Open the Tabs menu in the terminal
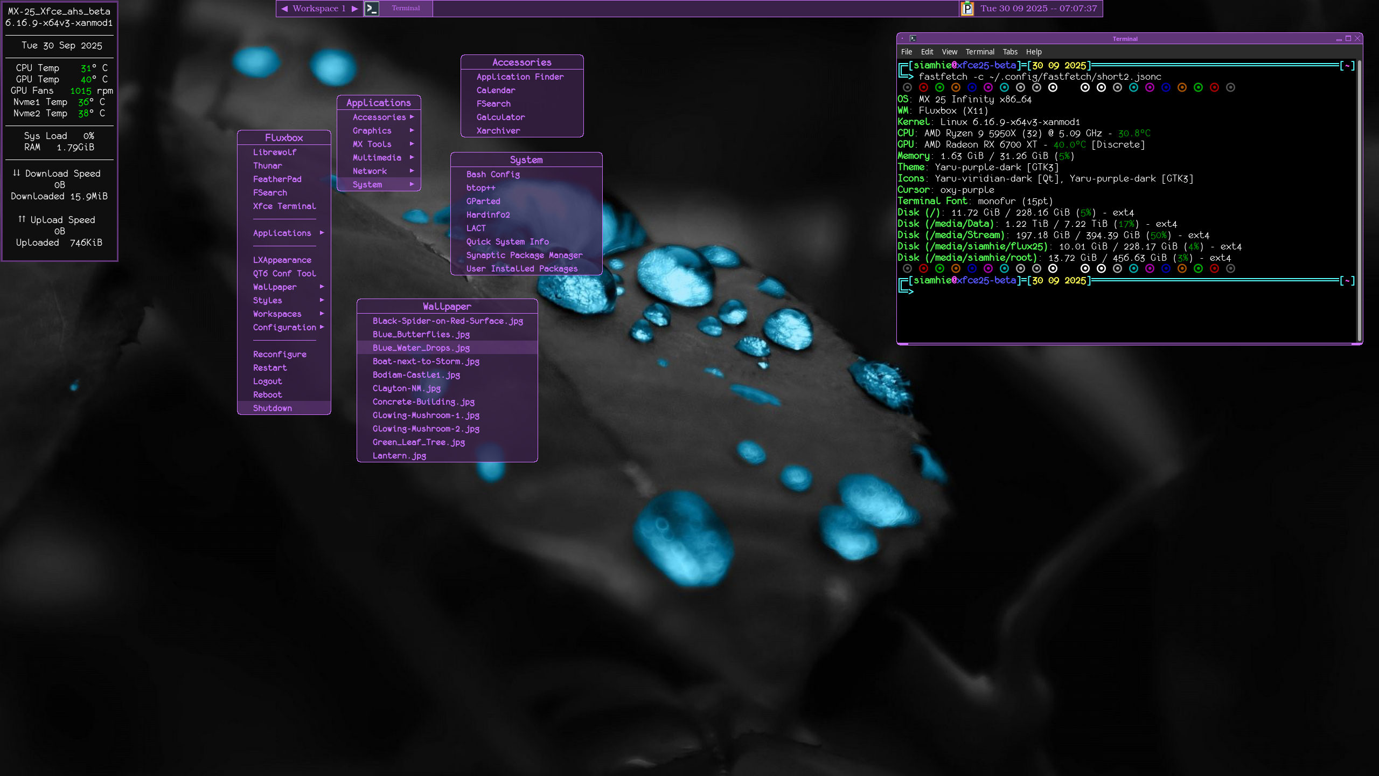 tap(1009, 52)
